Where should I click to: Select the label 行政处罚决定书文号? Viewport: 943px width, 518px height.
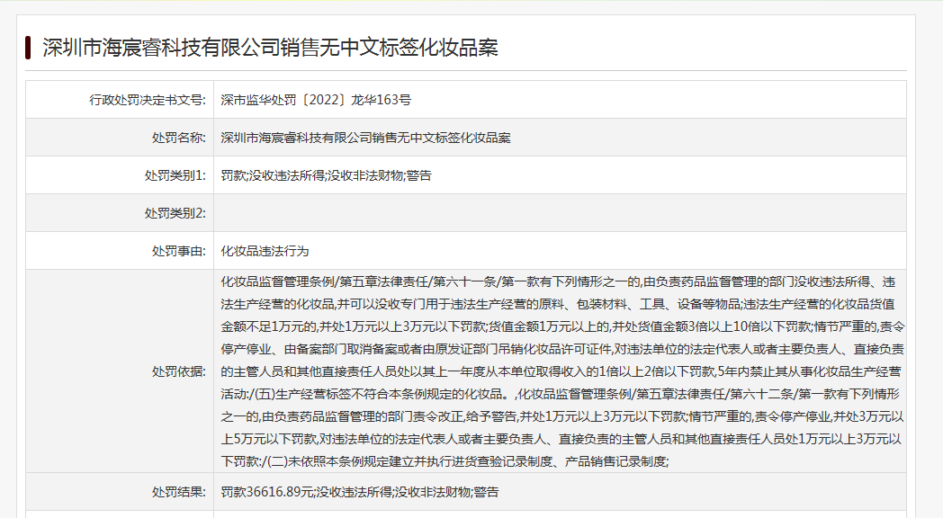click(x=148, y=100)
